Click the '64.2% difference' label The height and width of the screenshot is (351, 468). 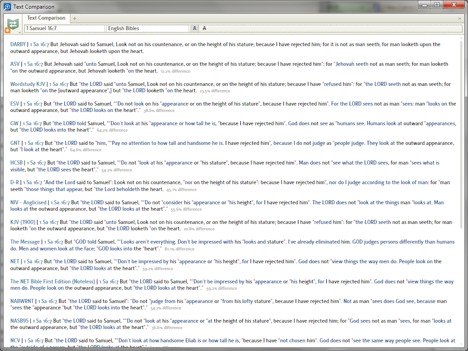pyautogui.click(x=112, y=130)
